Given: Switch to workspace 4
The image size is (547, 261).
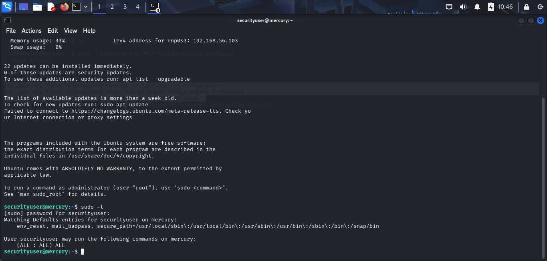Looking at the screenshot, I should tap(138, 7).
